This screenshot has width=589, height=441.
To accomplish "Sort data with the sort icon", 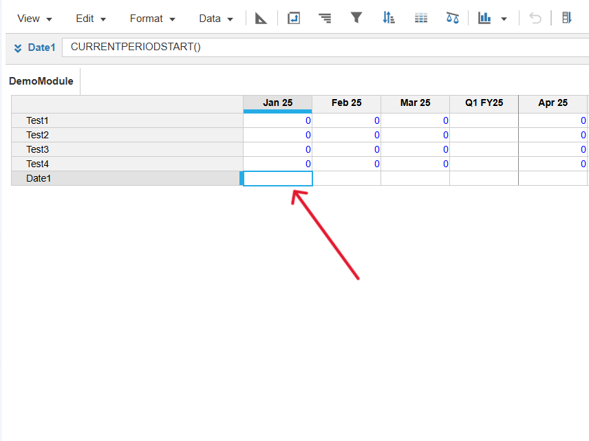I will point(389,18).
